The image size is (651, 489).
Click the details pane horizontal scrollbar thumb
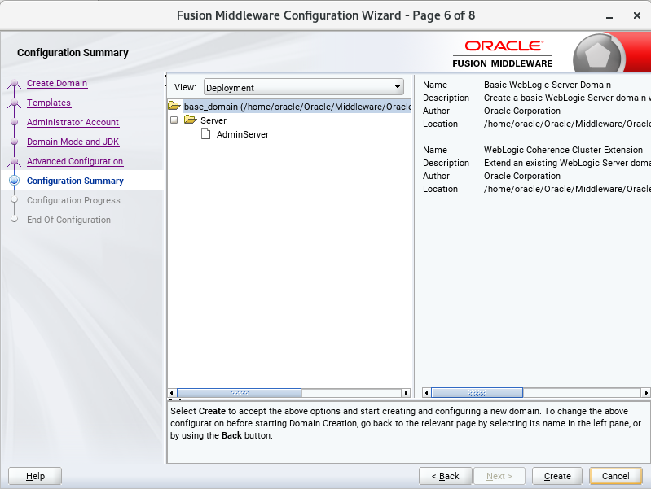tap(477, 393)
